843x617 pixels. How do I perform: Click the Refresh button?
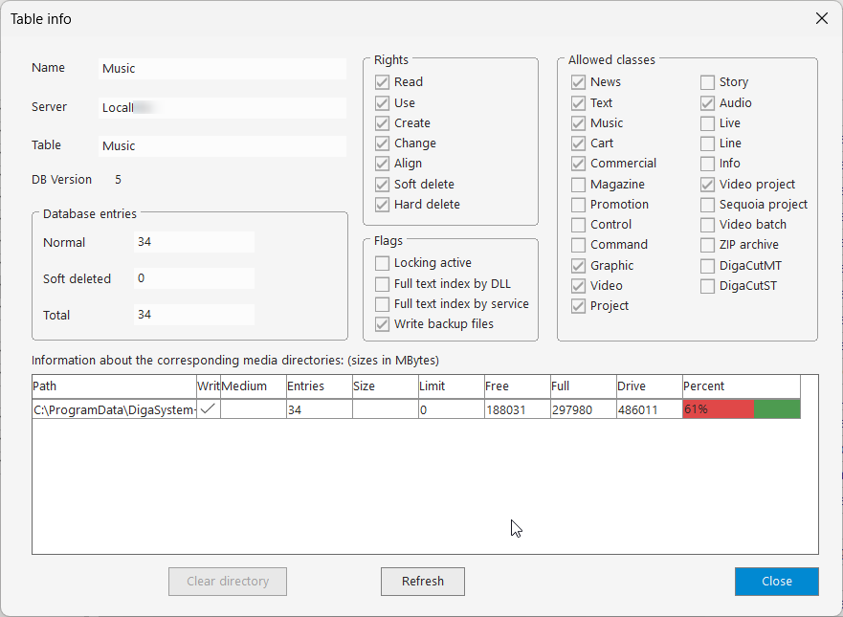tap(422, 582)
